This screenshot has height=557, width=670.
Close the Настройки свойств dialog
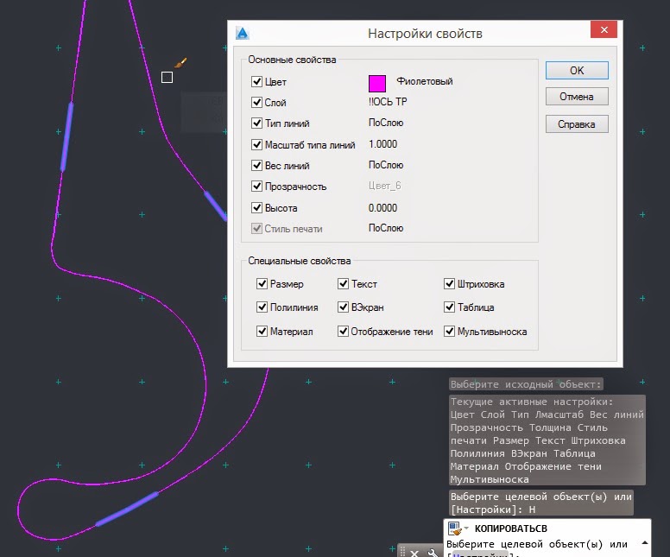[604, 29]
